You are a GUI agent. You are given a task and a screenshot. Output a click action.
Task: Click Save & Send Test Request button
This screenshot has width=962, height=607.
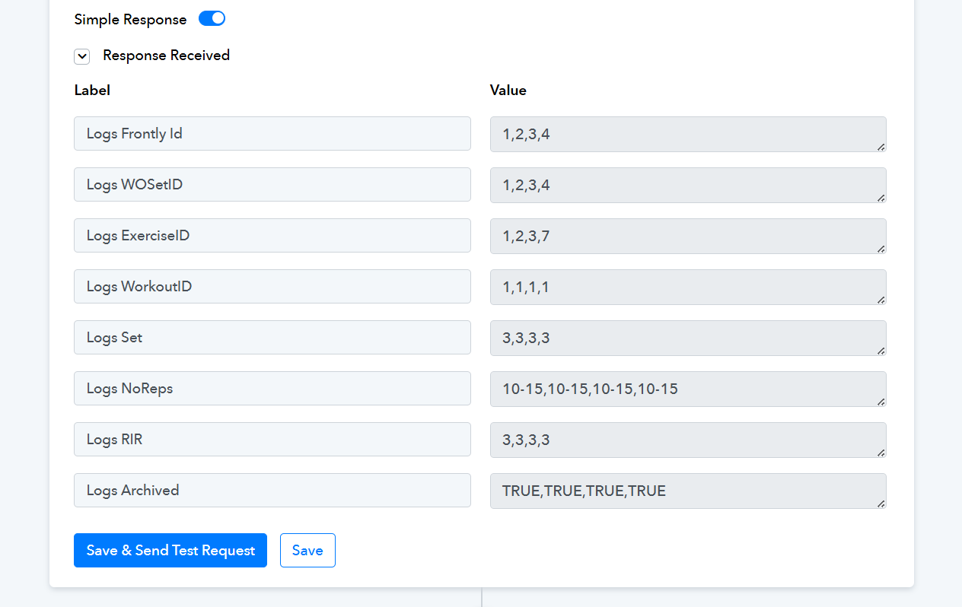[x=170, y=550]
